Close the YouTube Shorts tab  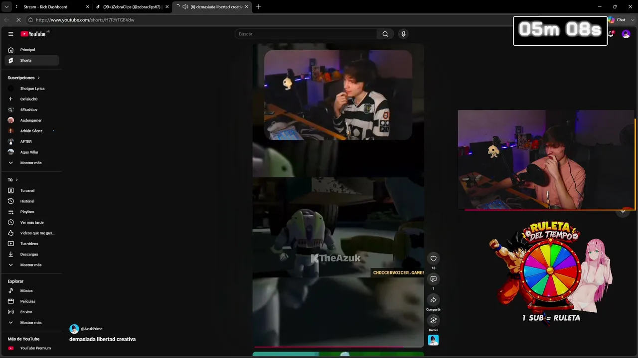(246, 6)
